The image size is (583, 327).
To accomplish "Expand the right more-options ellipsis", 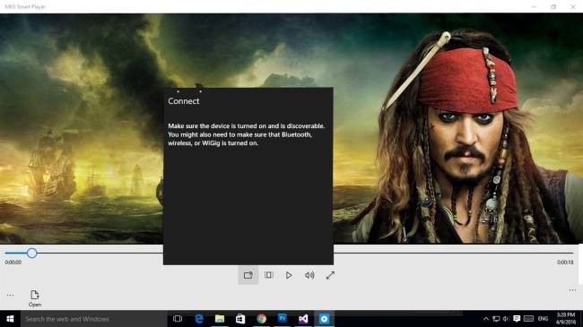I will click(x=572, y=290).
